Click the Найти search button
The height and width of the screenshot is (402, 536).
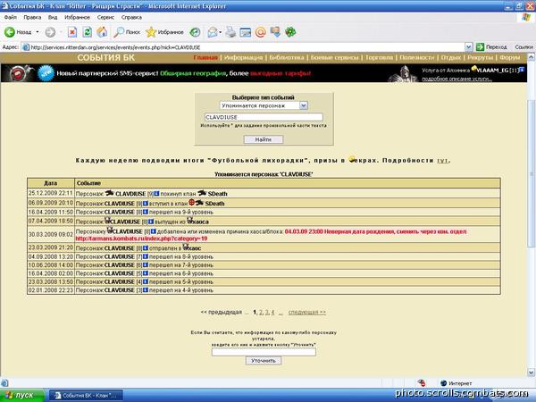[264, 139]
